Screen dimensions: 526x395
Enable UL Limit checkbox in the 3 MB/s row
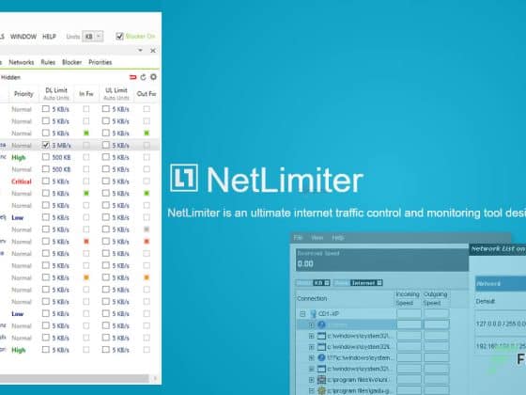click(106, 145)
